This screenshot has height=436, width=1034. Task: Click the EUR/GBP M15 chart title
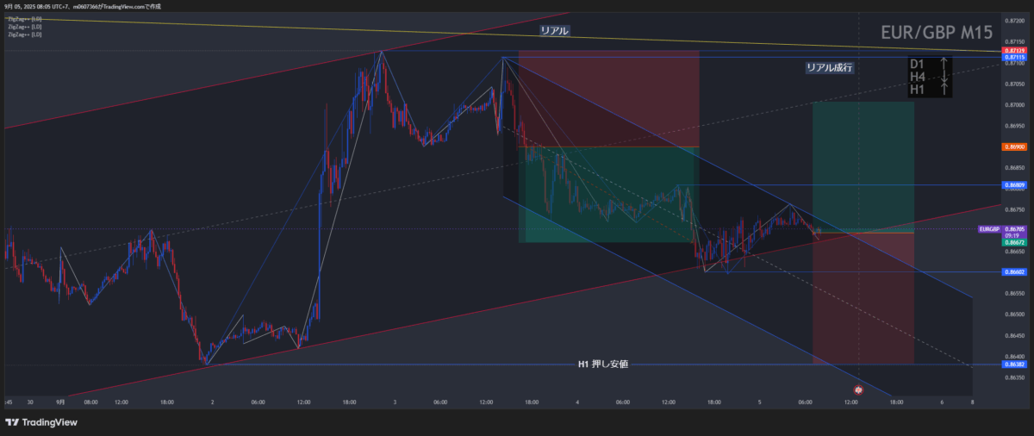pyautogui.click(x=936, y=34)
